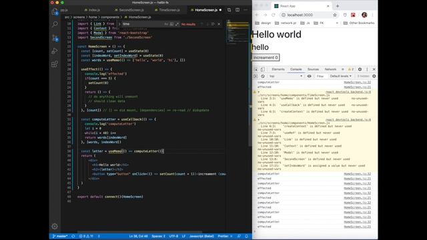Bookmark this page with the star icon

click(x=335, y=15)
